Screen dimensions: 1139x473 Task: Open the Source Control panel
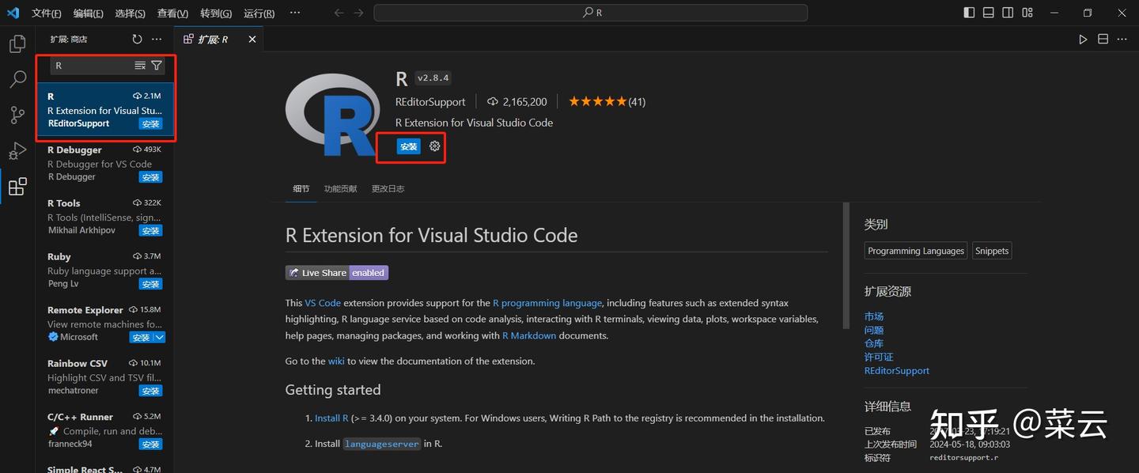[17, 115]
